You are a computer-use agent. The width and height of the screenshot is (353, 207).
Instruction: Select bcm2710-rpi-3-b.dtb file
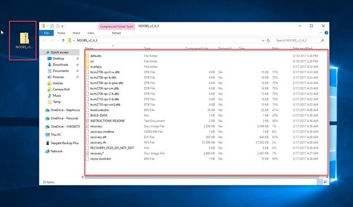click(x=105, y=99)
